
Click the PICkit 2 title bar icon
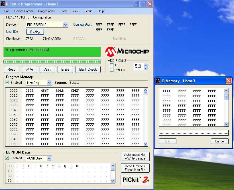[3, 4]
